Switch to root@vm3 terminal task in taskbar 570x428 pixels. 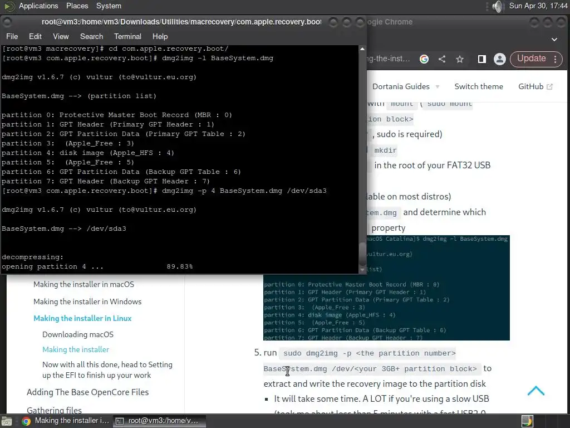(159, 421)
